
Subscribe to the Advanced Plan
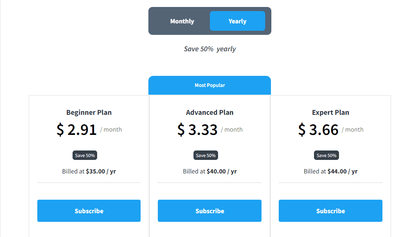click(x=209, y=211)
